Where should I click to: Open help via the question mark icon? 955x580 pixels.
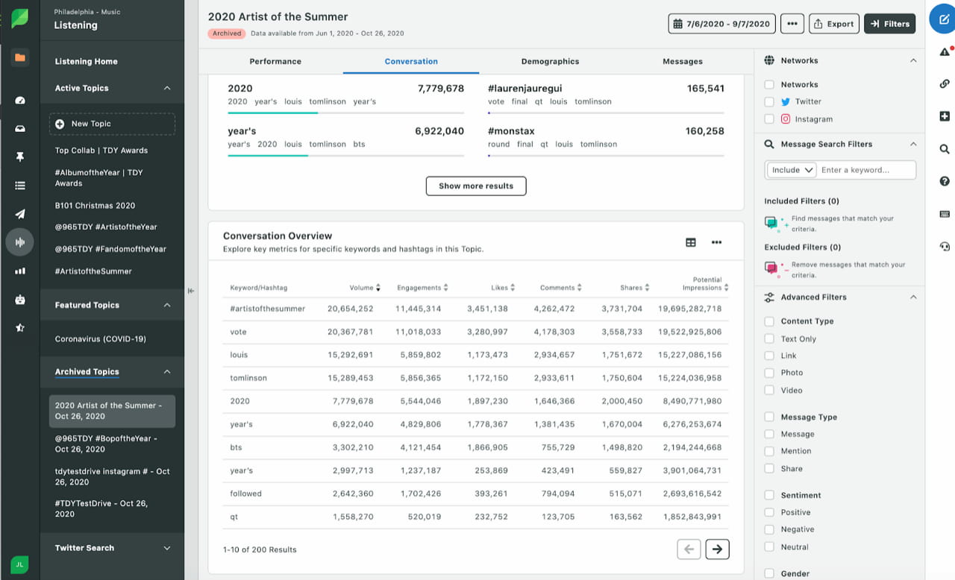pyautogui.click(x=944, y=180)
